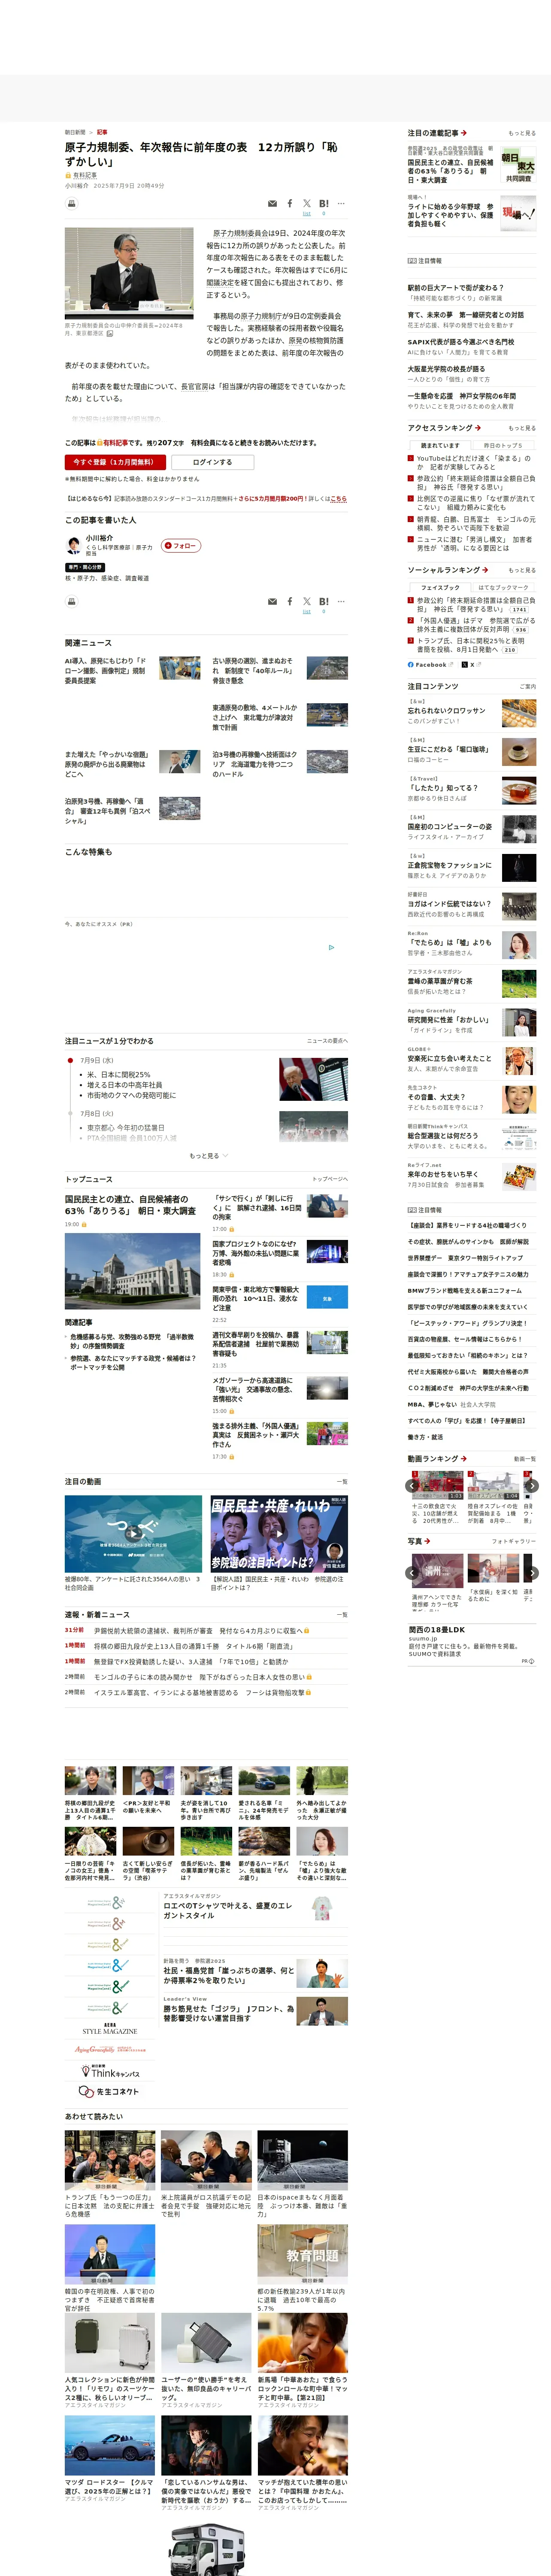Open 関連ニュース AI導入、原発にもじわり article
The height and width of the screenshot is (2576, 551).
coord(105,670)
